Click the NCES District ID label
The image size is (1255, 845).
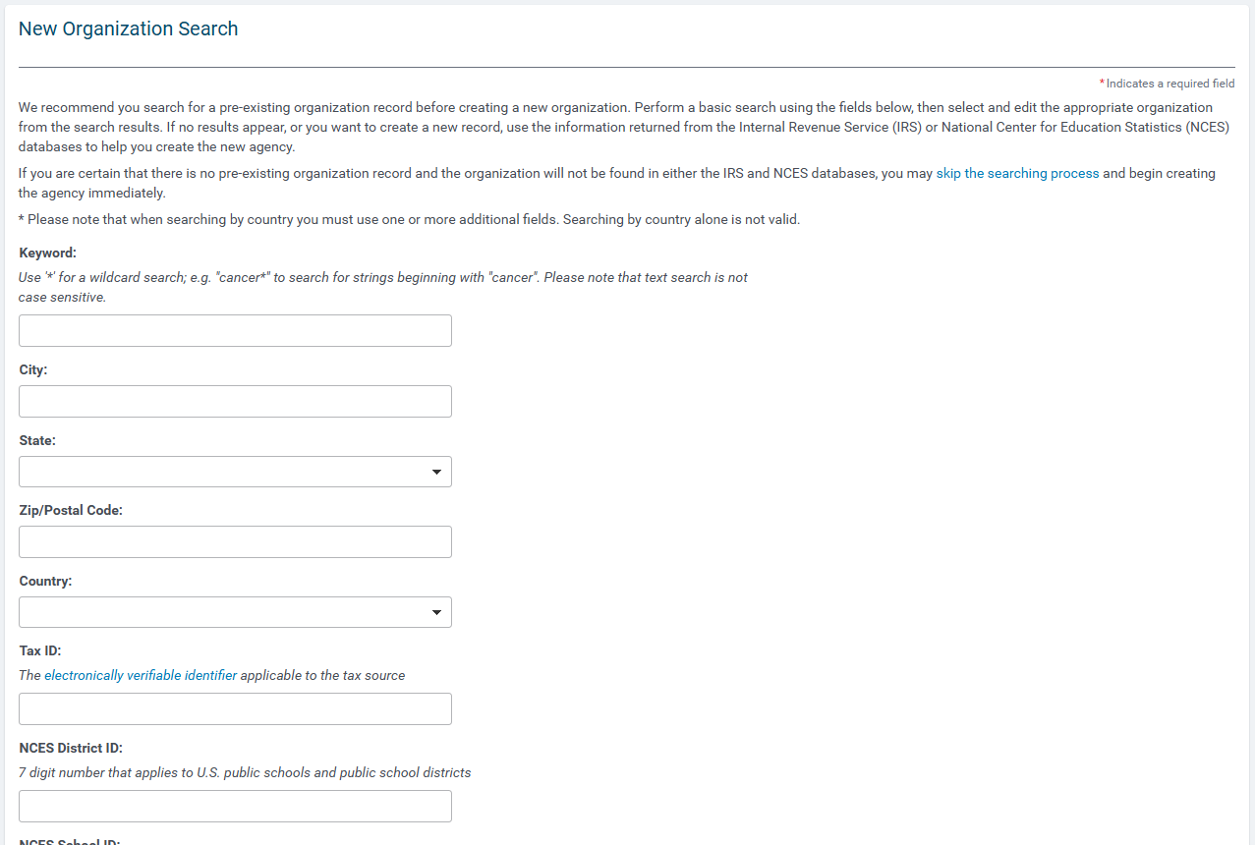click(71, 749)
